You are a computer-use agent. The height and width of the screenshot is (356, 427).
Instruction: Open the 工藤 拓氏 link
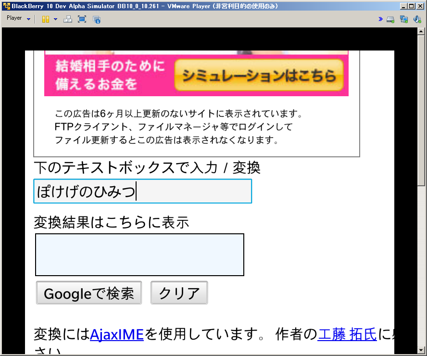point(347,334)
